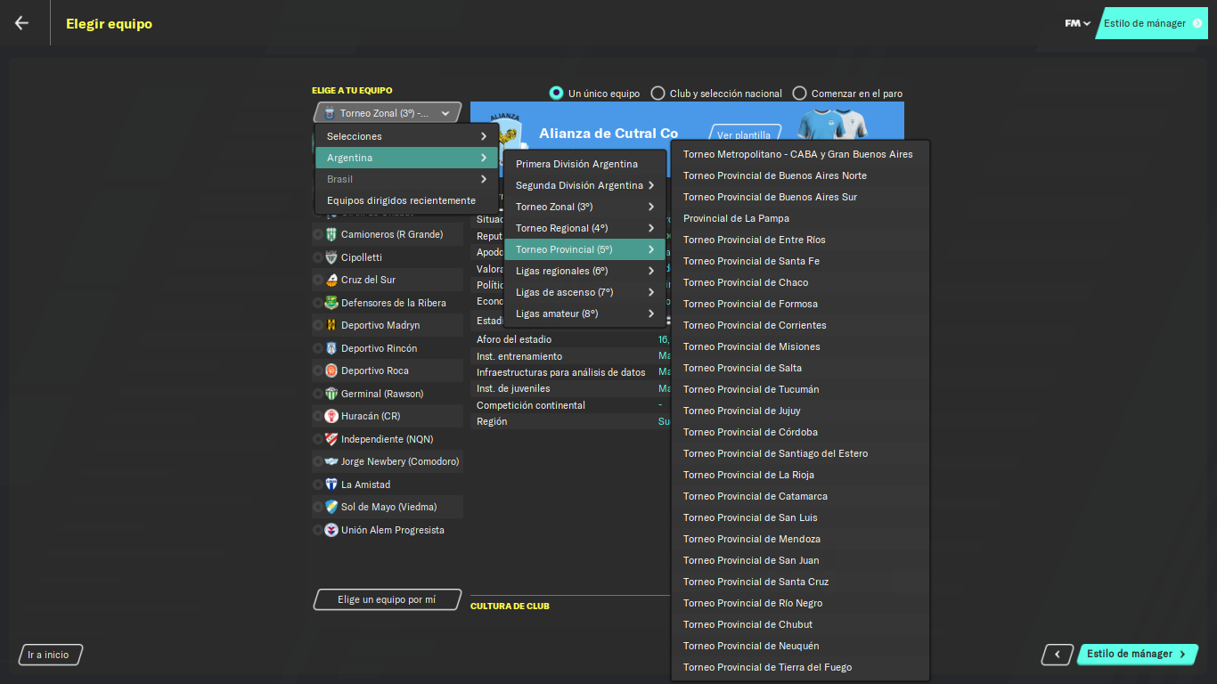
Task: Click the Defensores de la Ribera crest
Action: coord(331,303)
